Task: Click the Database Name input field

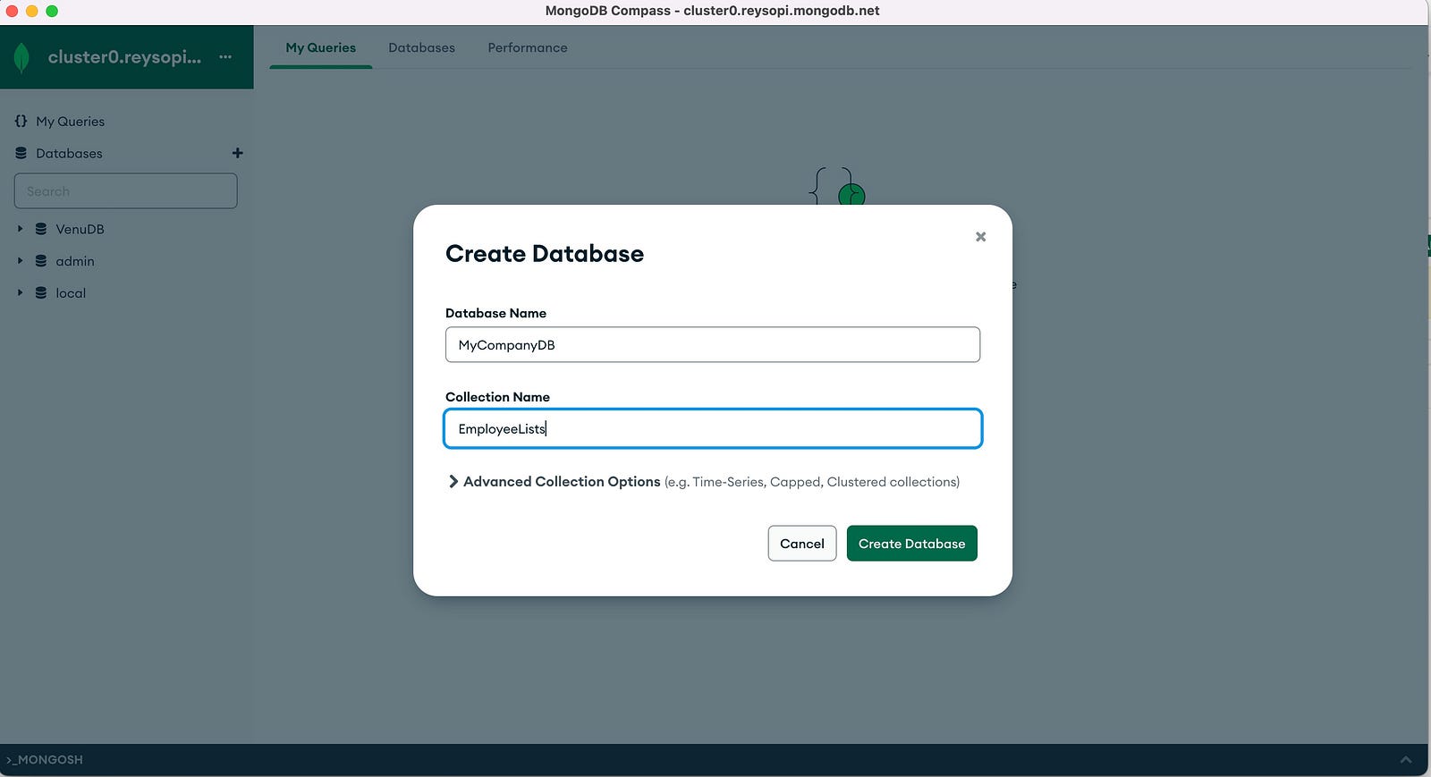Action: click(x=713, y=344)
